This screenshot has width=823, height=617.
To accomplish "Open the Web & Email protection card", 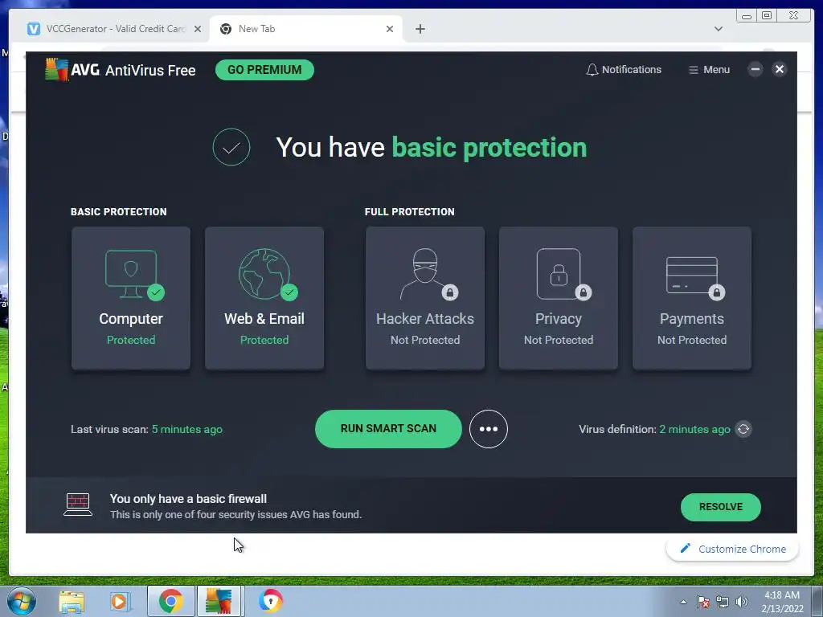I will tap(264, 298).
